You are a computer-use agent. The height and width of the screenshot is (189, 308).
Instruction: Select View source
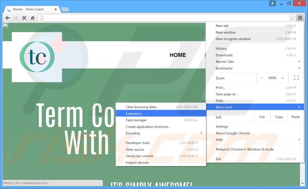pos(161,149)
